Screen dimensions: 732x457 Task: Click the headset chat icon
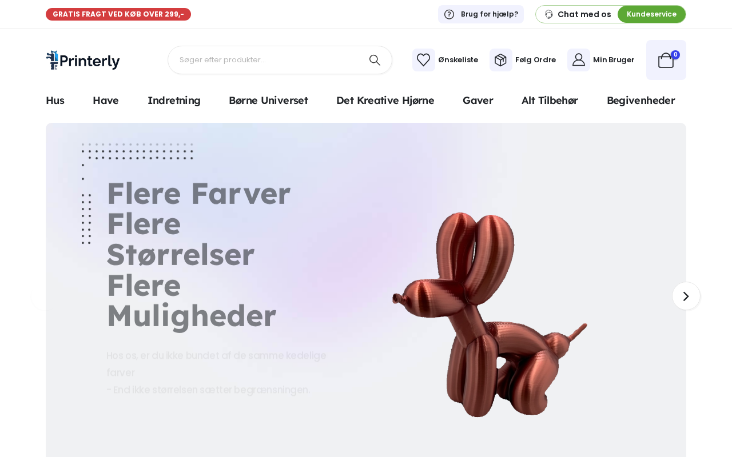548,14
